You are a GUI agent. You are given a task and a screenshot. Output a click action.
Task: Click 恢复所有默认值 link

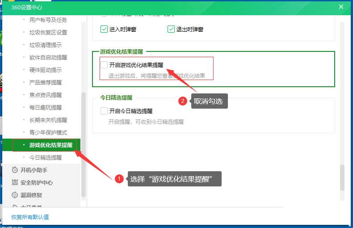[30, 217]
